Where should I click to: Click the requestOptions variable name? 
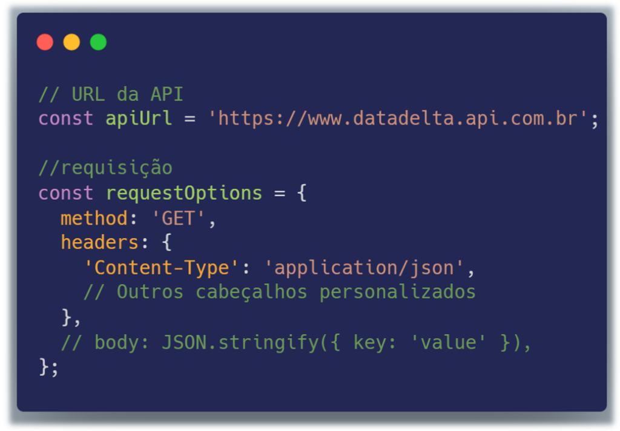tap(184, 193)
